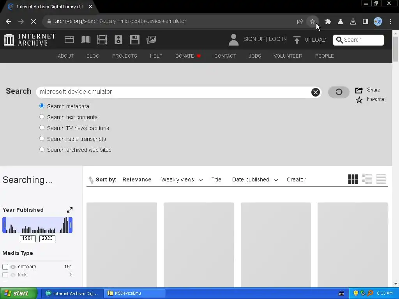Open the Audio speaker icon
The height and width of the screenshot is (299, 399).
118,40
